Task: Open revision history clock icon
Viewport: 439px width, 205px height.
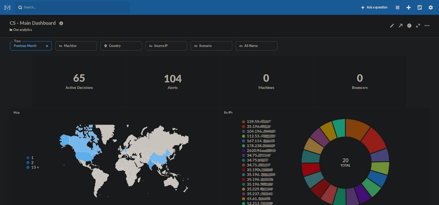Action: tap(409, 26)
